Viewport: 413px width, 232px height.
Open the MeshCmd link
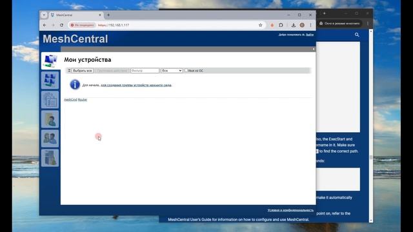point(70,100)
